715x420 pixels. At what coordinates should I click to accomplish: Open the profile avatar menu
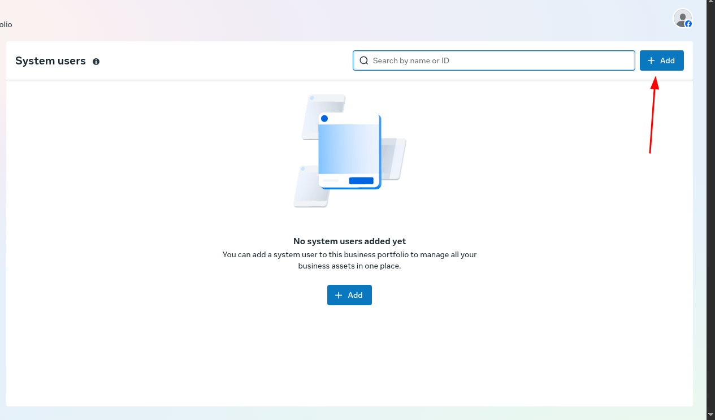coord(682,18)
